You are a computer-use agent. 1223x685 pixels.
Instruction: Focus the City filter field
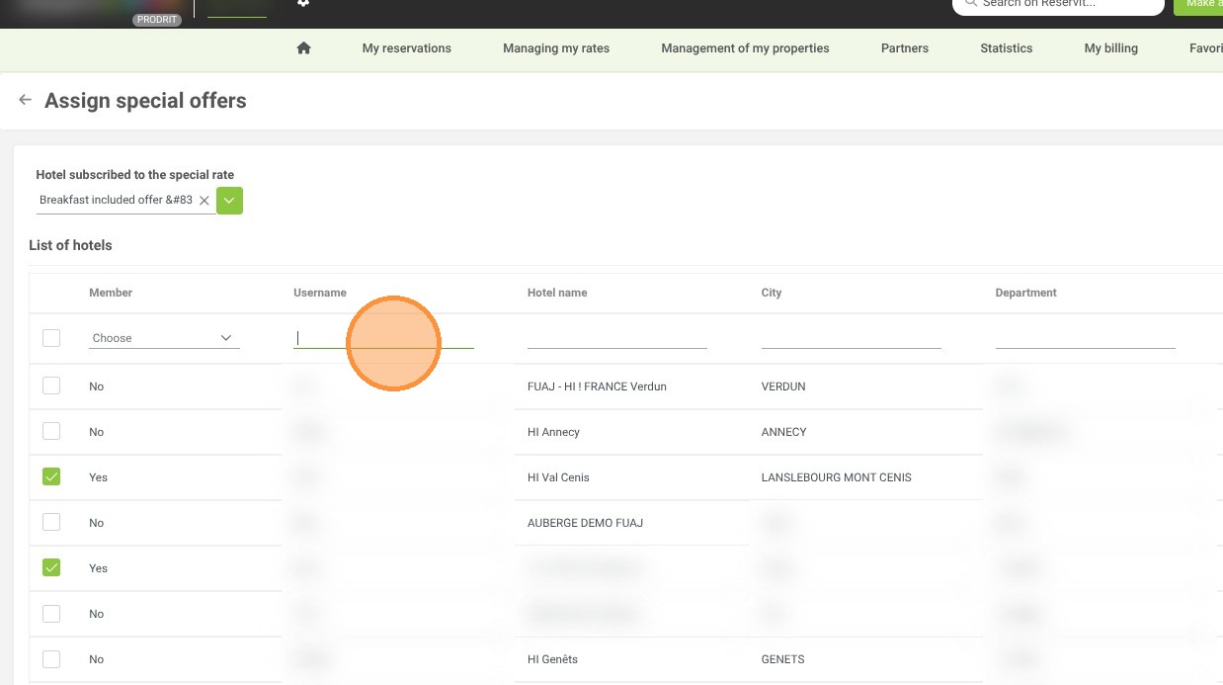(x=852, y=338)
